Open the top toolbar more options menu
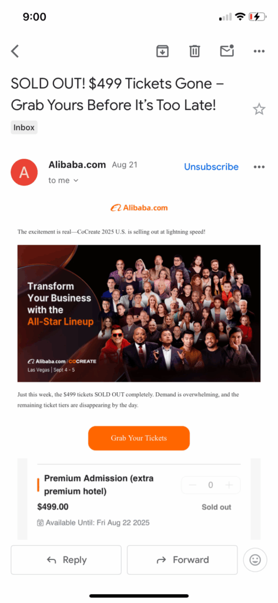 point(259,51)
